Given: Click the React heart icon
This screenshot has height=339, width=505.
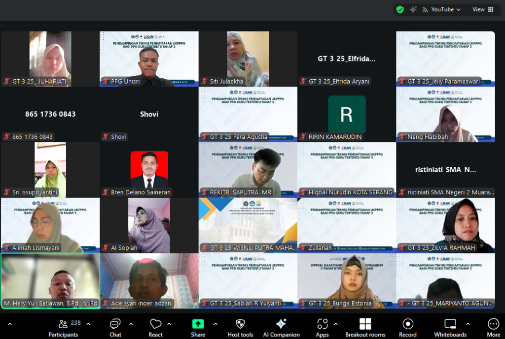Looking at the screenshot, I should (x=155, y=327).
